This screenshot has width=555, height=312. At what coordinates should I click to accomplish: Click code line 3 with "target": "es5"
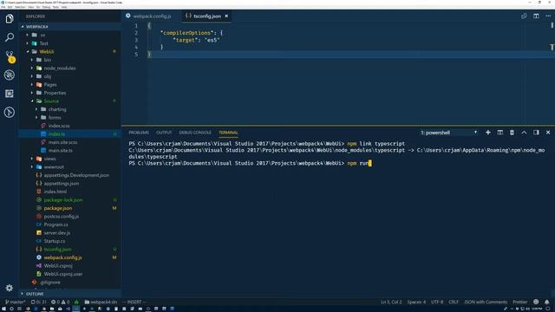(197, 40)
